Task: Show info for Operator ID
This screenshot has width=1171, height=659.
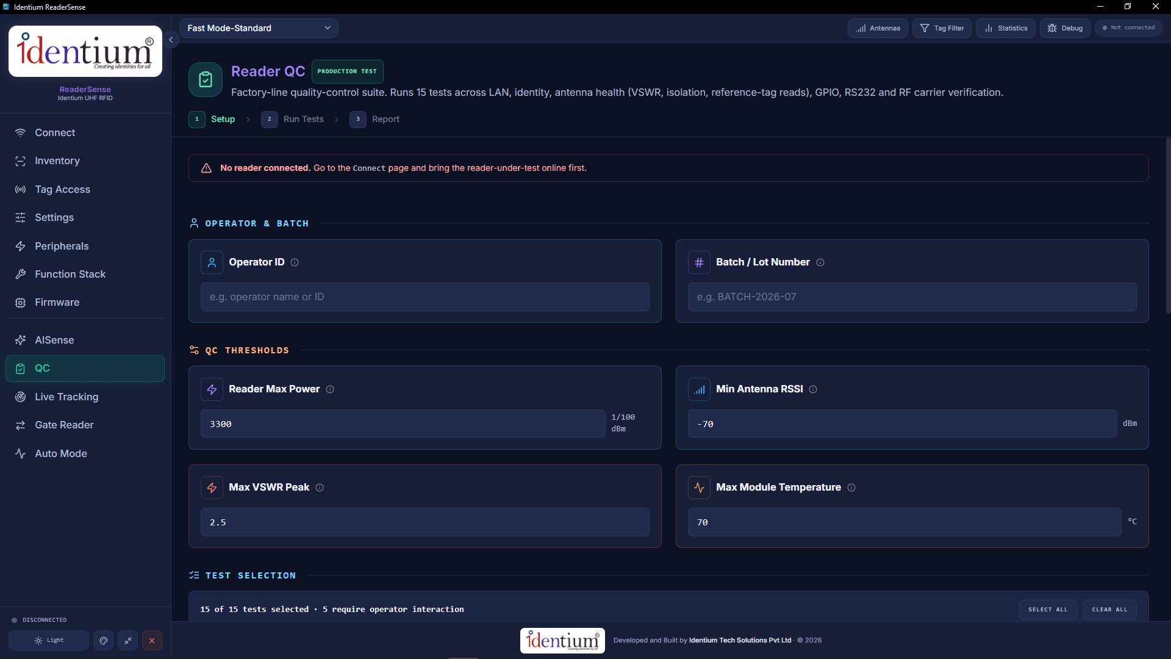Action: click(x=295, y=262)
